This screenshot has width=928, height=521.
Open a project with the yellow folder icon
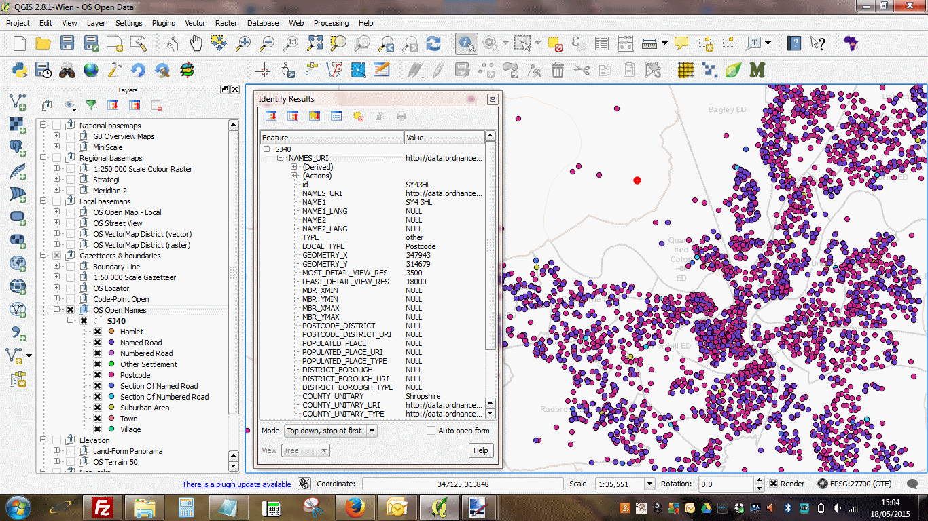click(x=43, y=43)
